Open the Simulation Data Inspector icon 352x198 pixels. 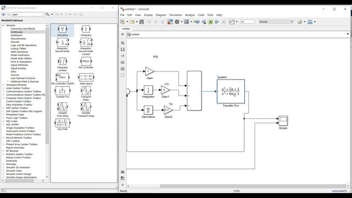tap(232, 22)
